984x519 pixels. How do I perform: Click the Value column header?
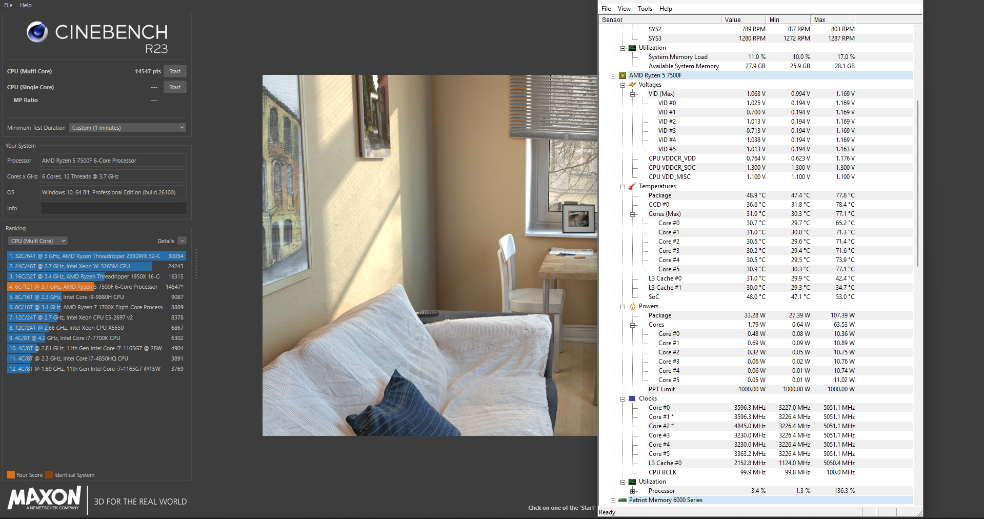(x=744, y=19)
